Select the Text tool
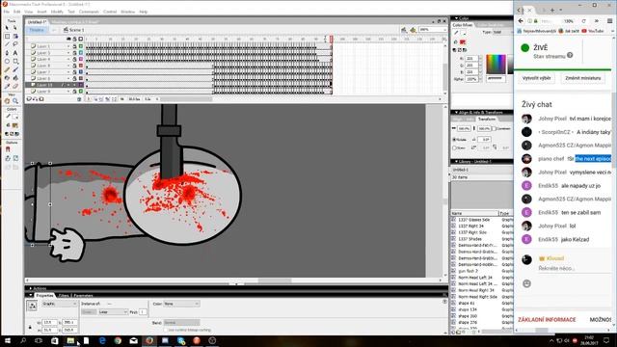Viewport: 617px width, 347px height. (15, 53)
